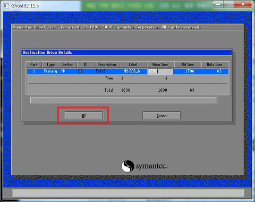Click the Letter column header
This screenshot has width=255, height=202.
pos(67,64)
